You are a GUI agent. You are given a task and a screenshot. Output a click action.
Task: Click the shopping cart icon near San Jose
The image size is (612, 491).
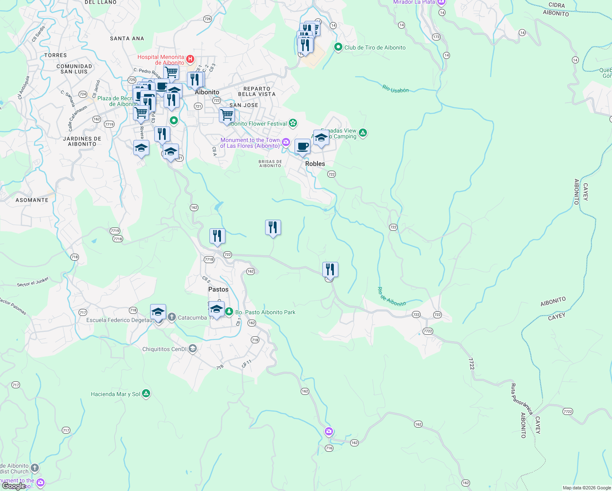point(227,115)
